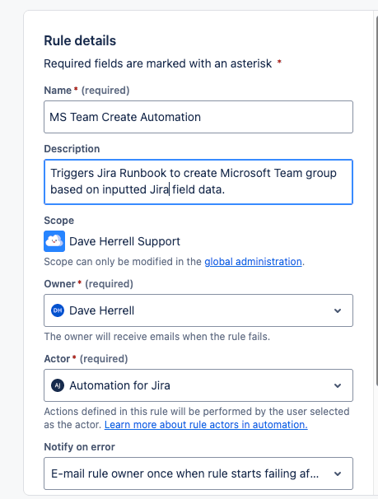Click the DH avatar in Owner field

58,310
